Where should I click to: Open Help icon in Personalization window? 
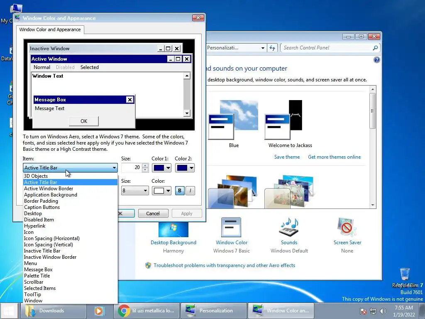coord(376,60)
